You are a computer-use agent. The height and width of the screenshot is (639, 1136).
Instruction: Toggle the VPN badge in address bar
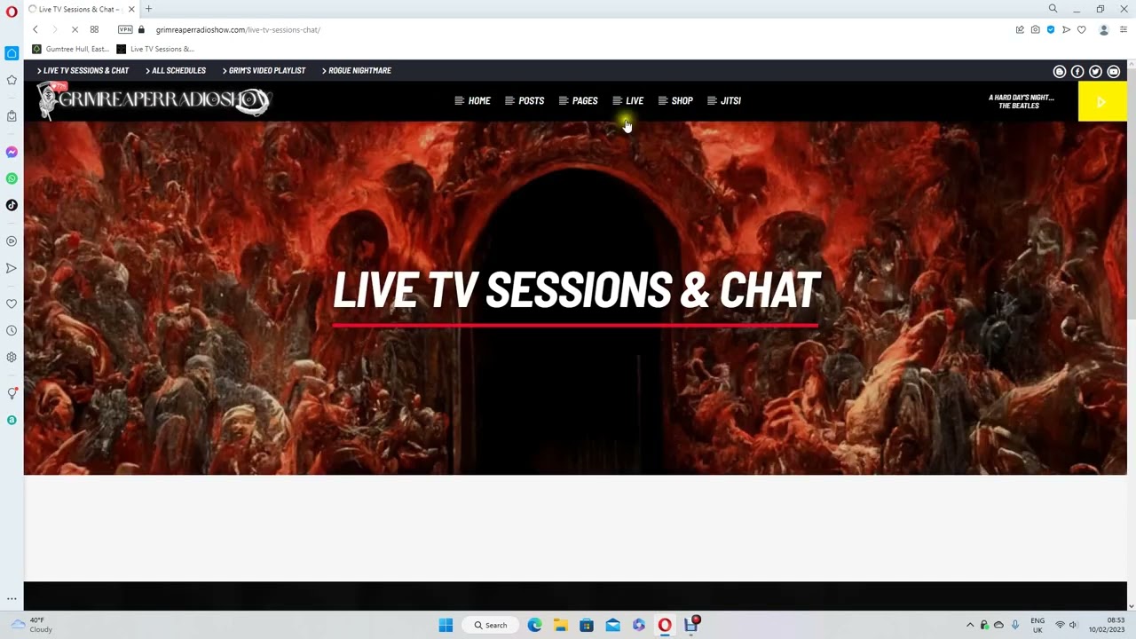pos(125,29)
